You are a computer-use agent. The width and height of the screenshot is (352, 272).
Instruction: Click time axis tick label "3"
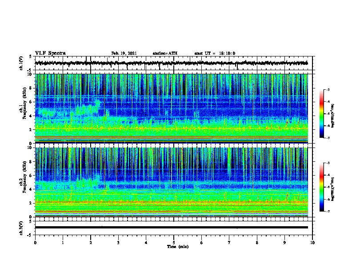click(118, 243)
